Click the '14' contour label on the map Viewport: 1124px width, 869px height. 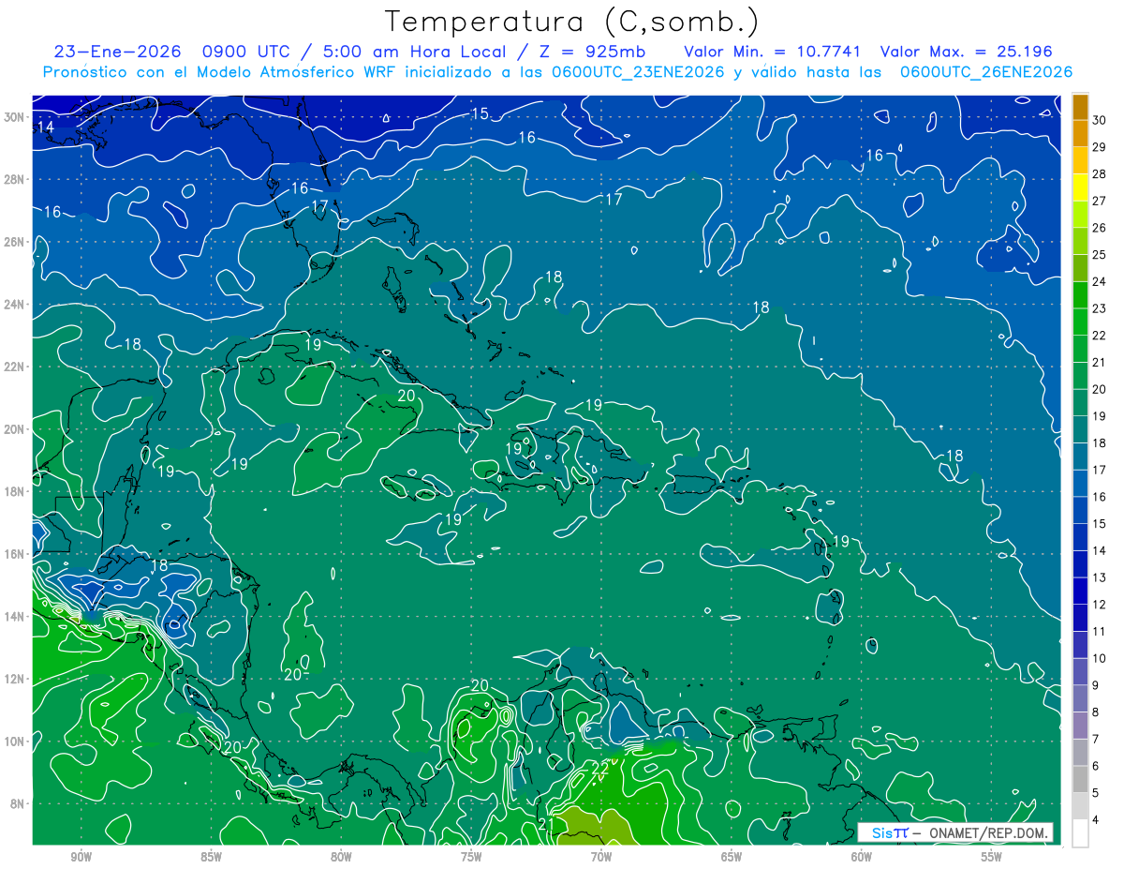[x=45, y=127]
